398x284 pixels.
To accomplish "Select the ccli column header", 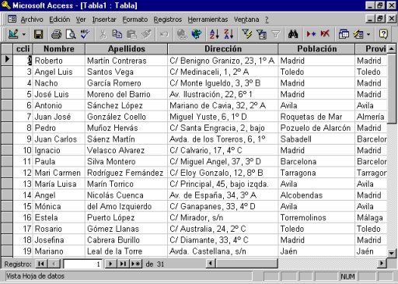I will coord(23,49).
